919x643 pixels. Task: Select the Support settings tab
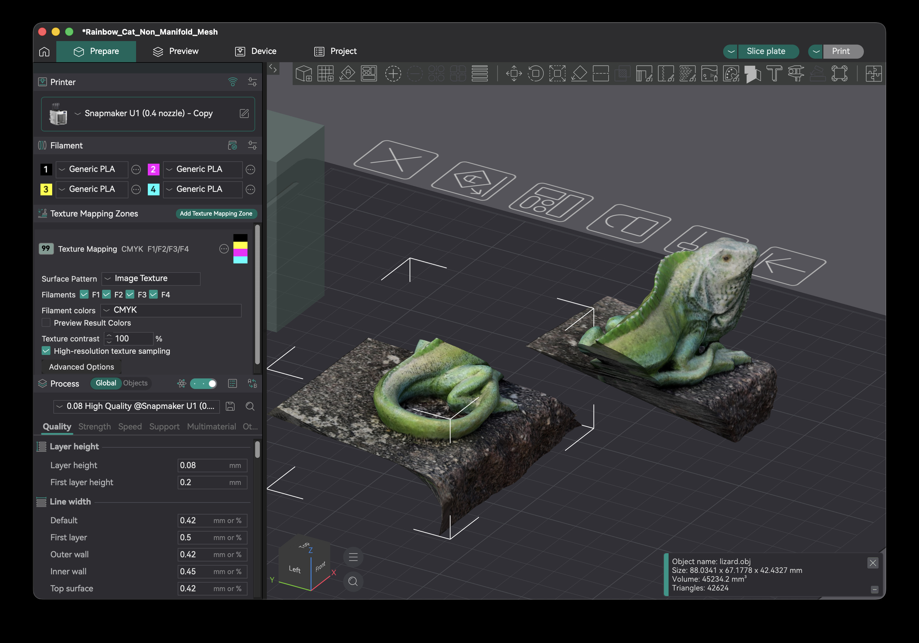point(165,427)
